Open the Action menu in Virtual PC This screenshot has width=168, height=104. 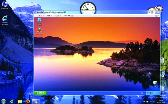[x=41, y=16]
